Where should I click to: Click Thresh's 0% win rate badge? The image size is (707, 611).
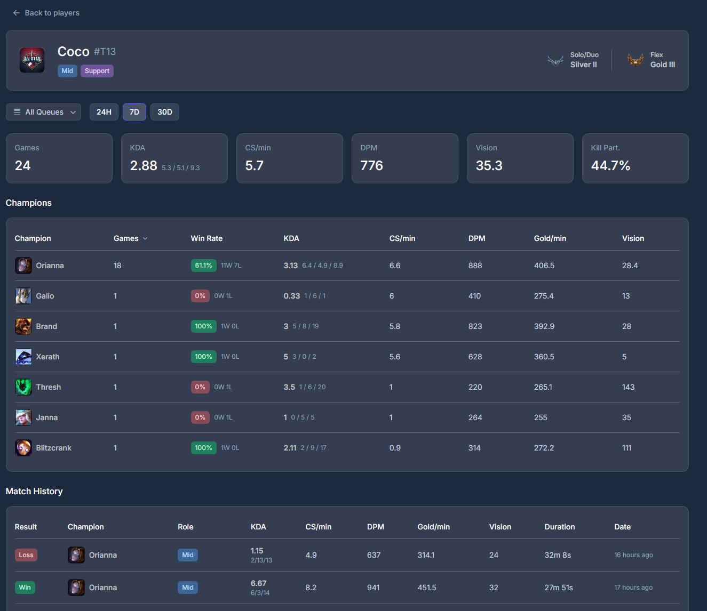click(x=200, y=387)
